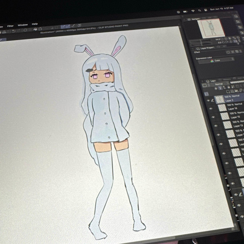Hide Layer 13 with its eye icon
The height and width of the screenshot is (244, 244).
tap(216, 125)
